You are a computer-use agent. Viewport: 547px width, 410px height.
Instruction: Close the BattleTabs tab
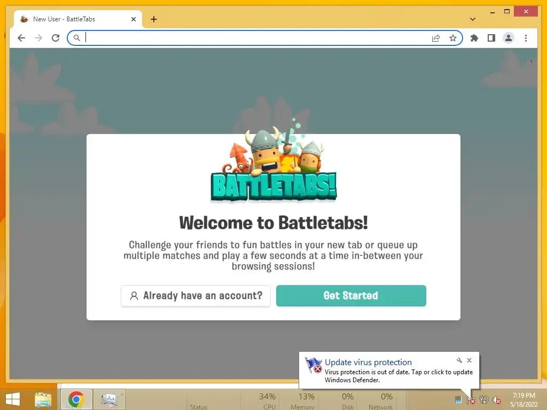click(x=133, y=19)
